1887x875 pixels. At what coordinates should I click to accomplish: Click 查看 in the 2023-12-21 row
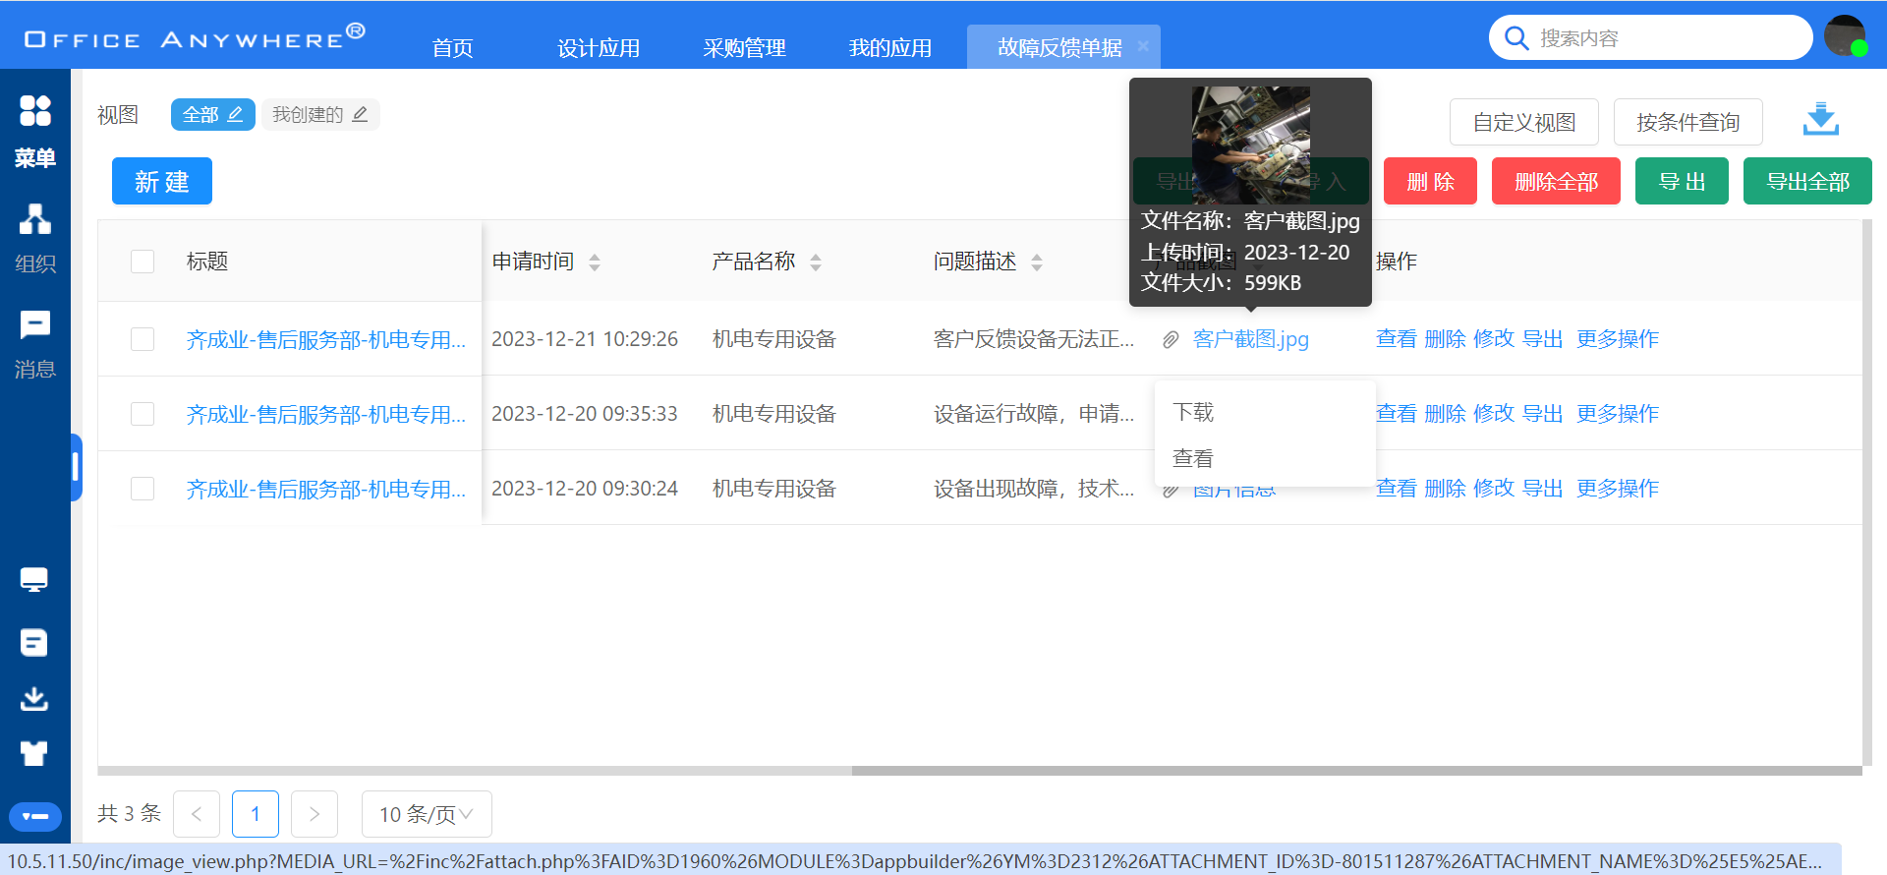tap(1397, 339)
